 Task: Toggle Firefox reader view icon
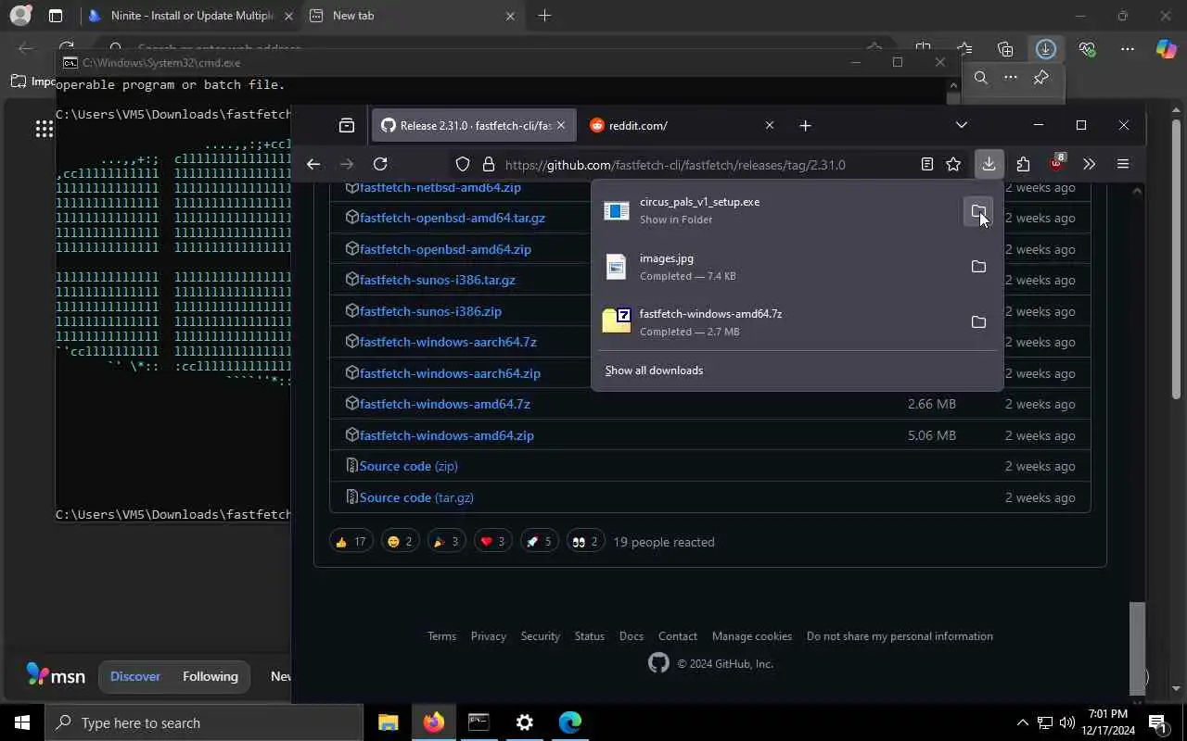926,164
